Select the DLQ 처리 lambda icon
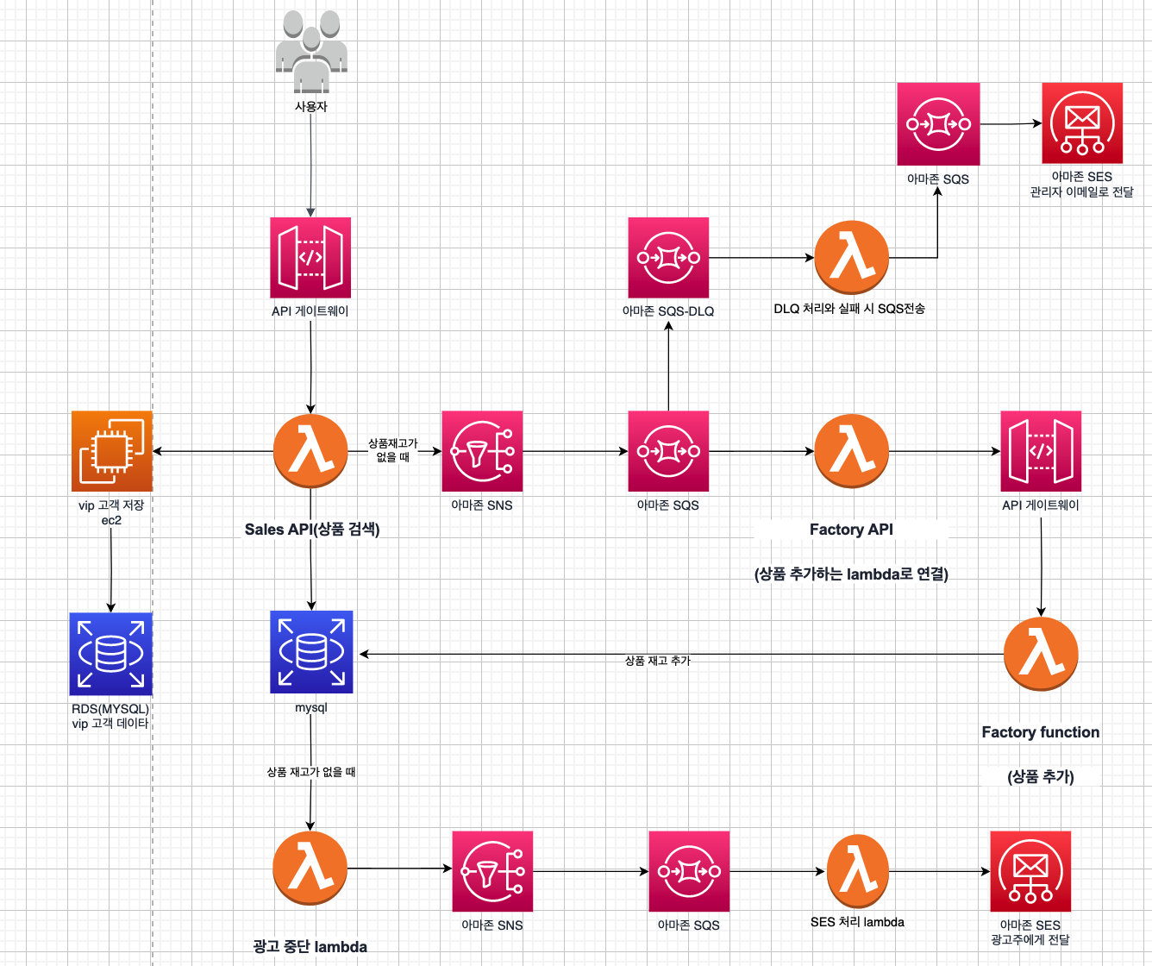The width and height of the screenshot is (1152, 966). [852, 257]
